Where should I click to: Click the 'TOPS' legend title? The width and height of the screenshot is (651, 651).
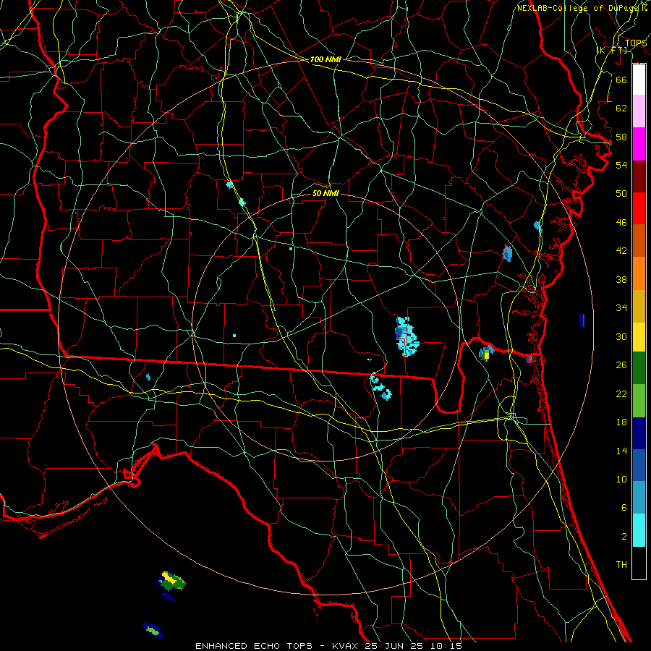(636, 43)
